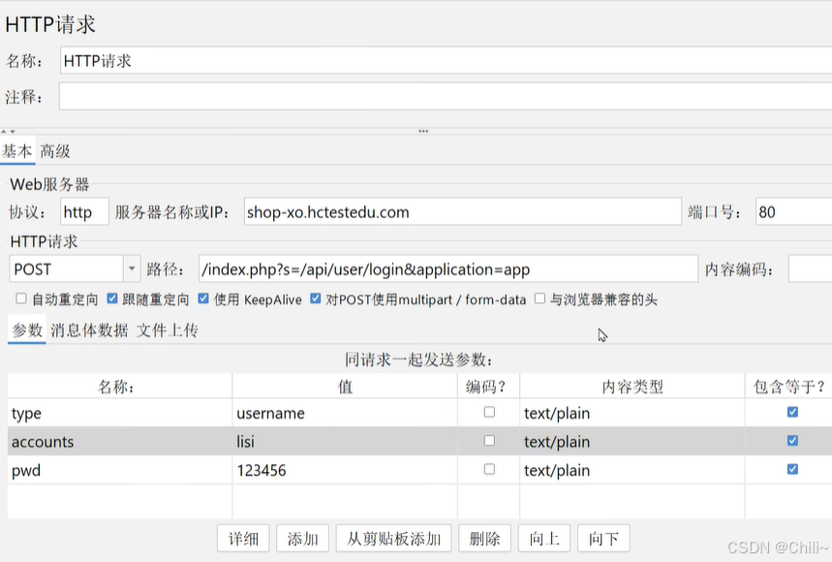Viewport: 832px width, 562px height.
Task: Enable the 自动重定向 checkbox
Action: 20,298
